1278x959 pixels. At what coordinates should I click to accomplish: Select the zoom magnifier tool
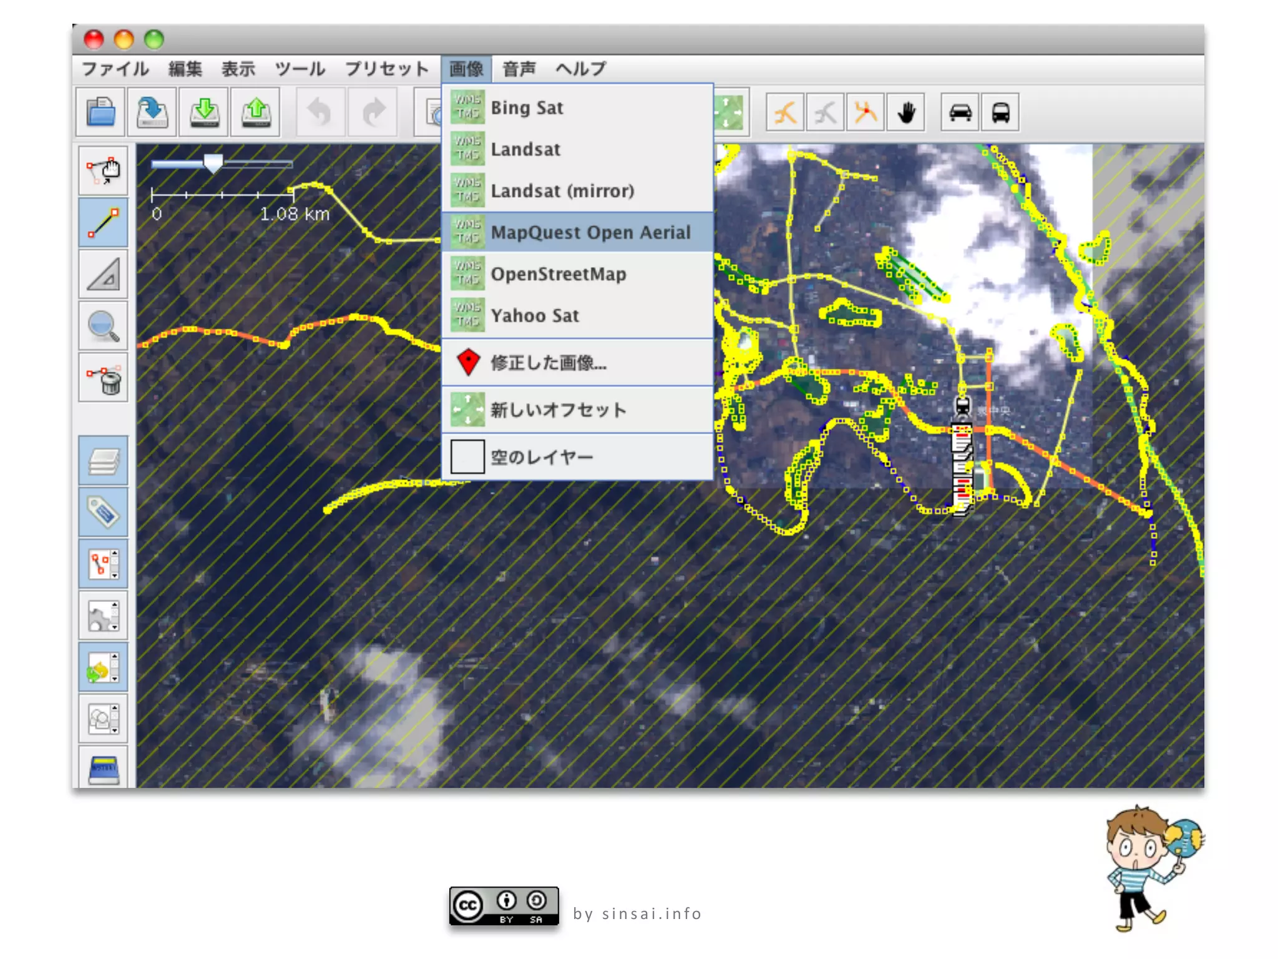[104, 327]
